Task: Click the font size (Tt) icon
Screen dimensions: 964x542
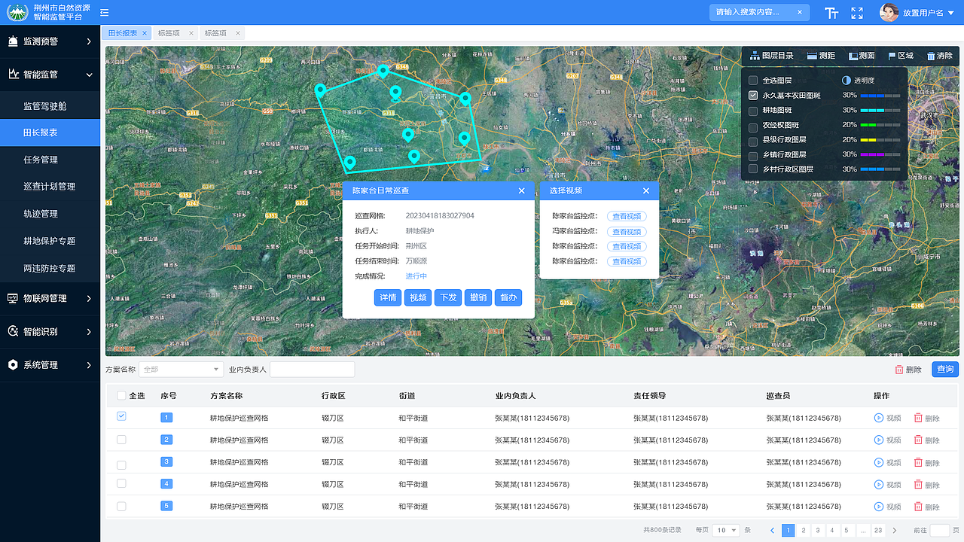Action: (x=831, y=13)
